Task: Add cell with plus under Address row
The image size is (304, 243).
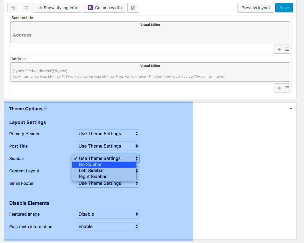Action: click(x=279, y=88)
